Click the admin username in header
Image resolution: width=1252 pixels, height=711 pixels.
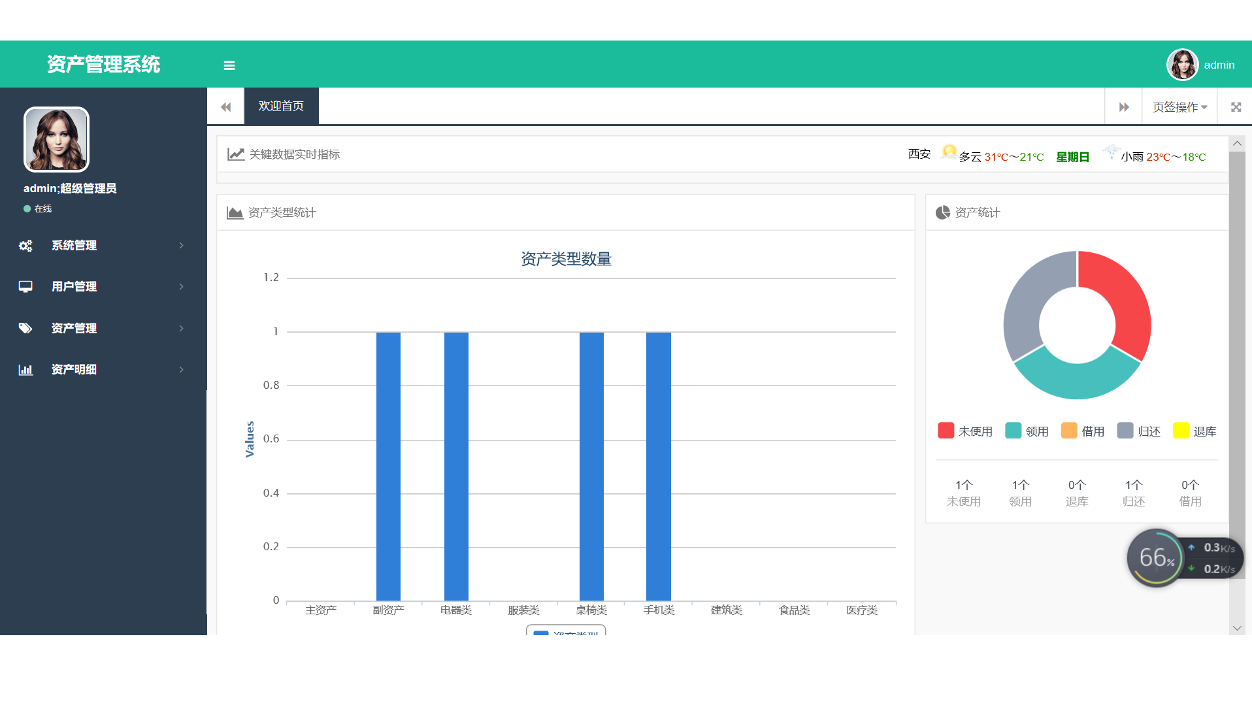1219,65
